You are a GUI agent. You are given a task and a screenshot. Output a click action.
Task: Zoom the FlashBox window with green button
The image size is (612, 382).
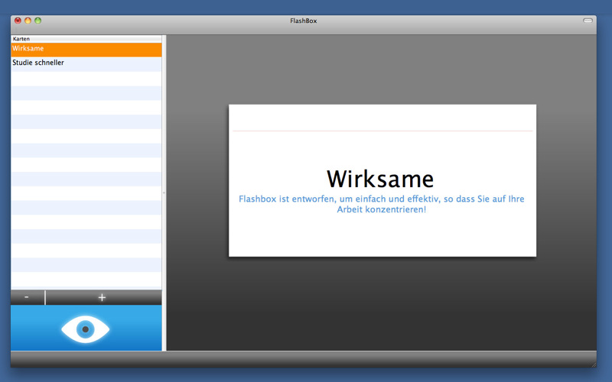tap(37, 21)
